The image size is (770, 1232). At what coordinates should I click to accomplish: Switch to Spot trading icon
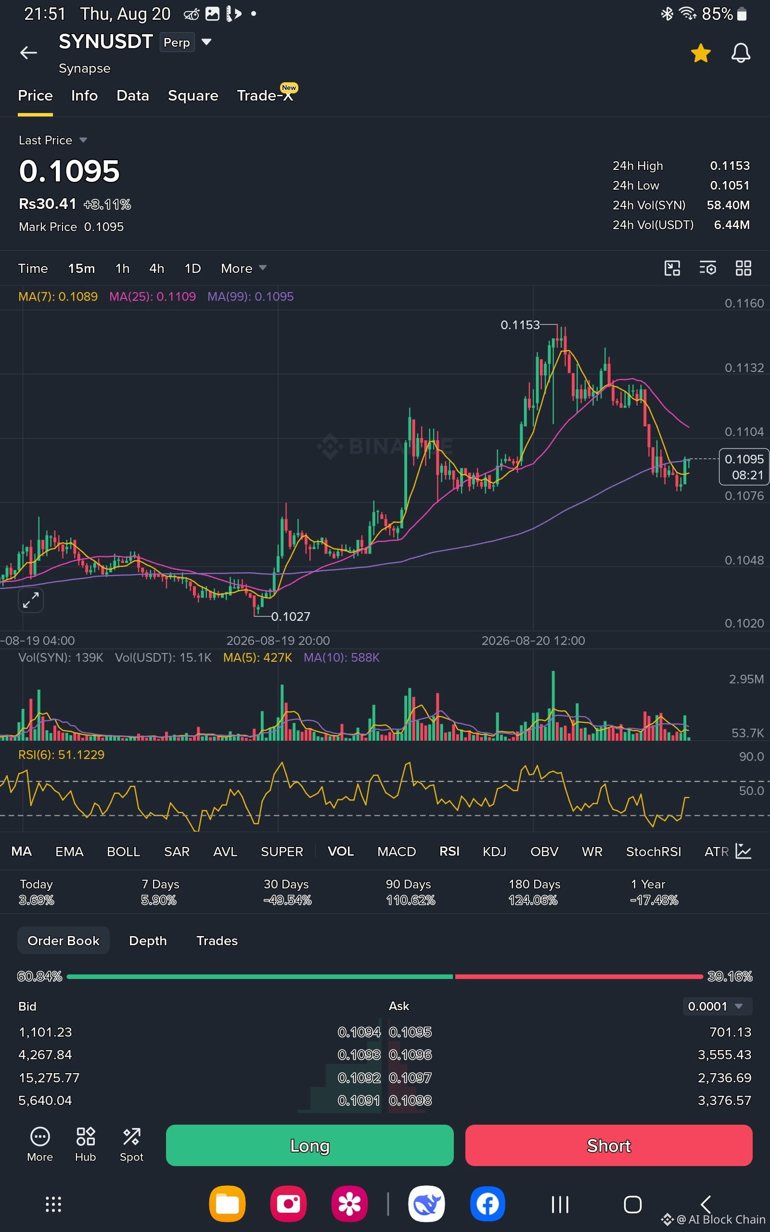pos(131,1145)
